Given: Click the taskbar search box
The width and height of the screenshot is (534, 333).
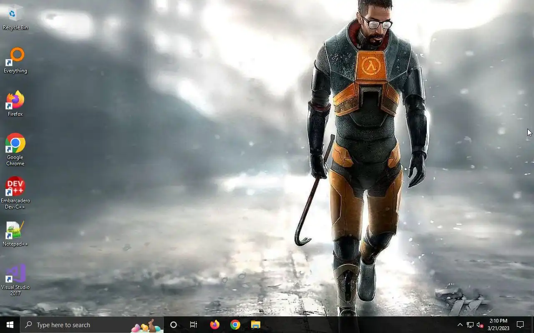Looking at the screenshot, I should (92, 325).
